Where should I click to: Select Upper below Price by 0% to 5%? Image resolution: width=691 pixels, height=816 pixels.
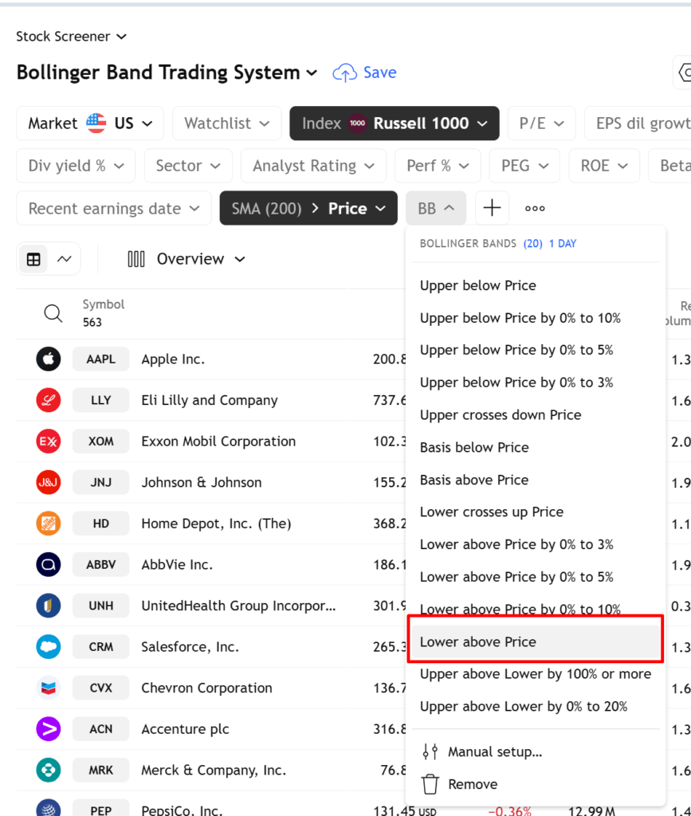click(x=536, y=351)
